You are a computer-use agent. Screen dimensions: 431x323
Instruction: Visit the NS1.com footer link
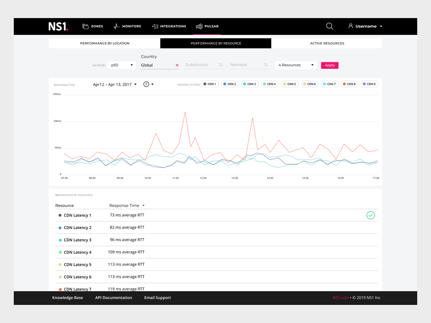click(340, 298)
